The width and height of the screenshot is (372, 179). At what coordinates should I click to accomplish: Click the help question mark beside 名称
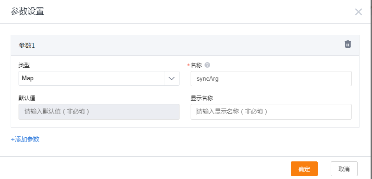(x=207, y=65)
